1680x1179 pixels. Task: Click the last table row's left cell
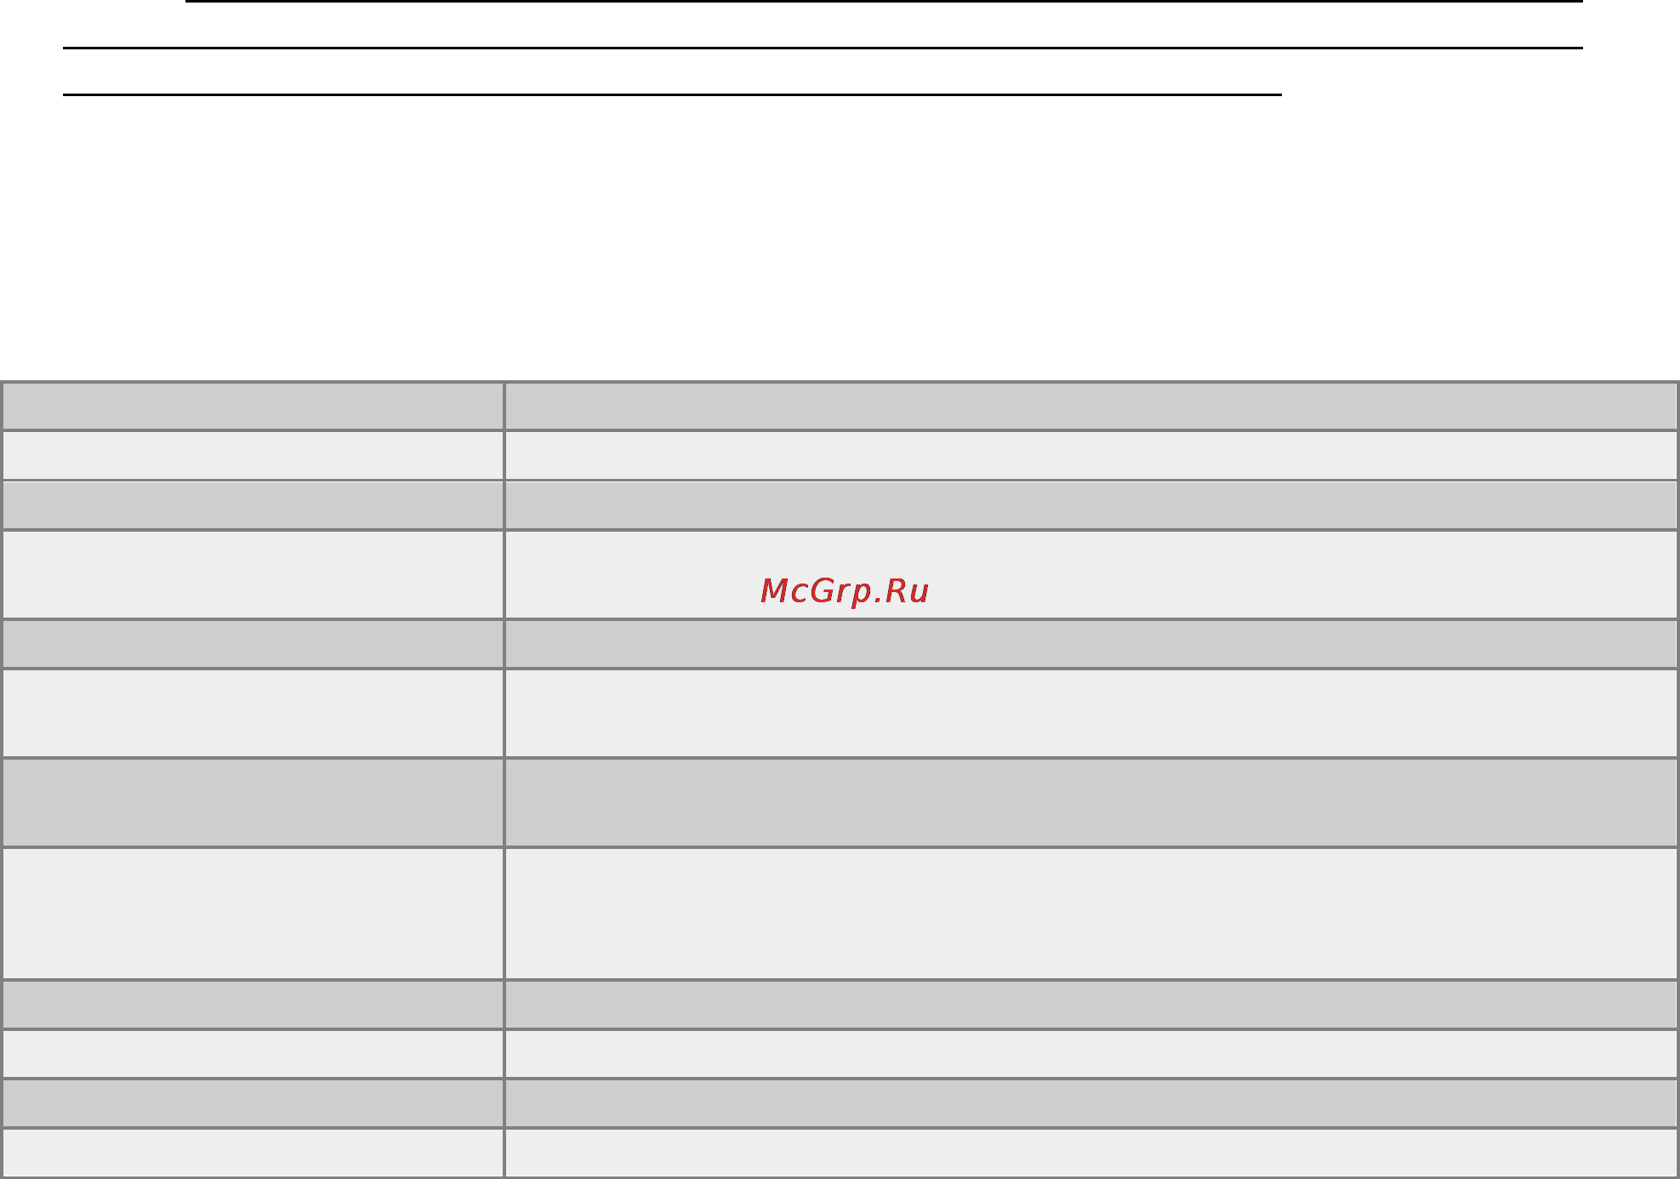click(253, 1153)
